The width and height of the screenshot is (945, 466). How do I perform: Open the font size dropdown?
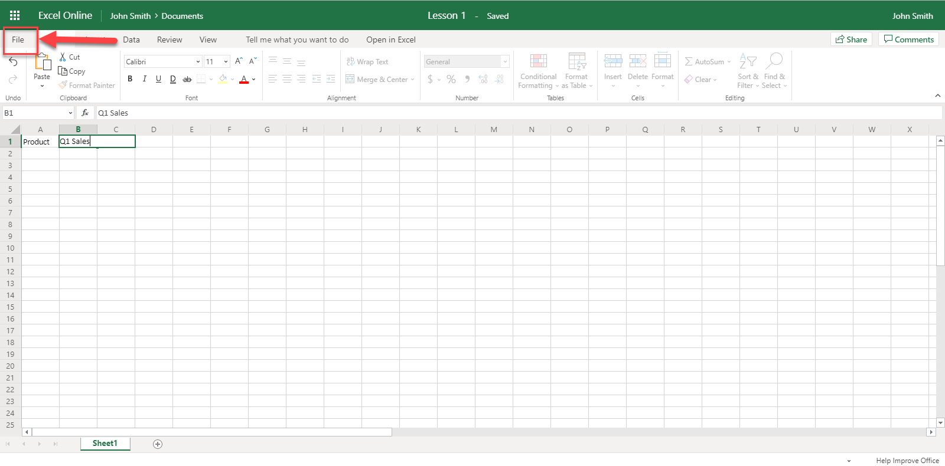[226, 61]
